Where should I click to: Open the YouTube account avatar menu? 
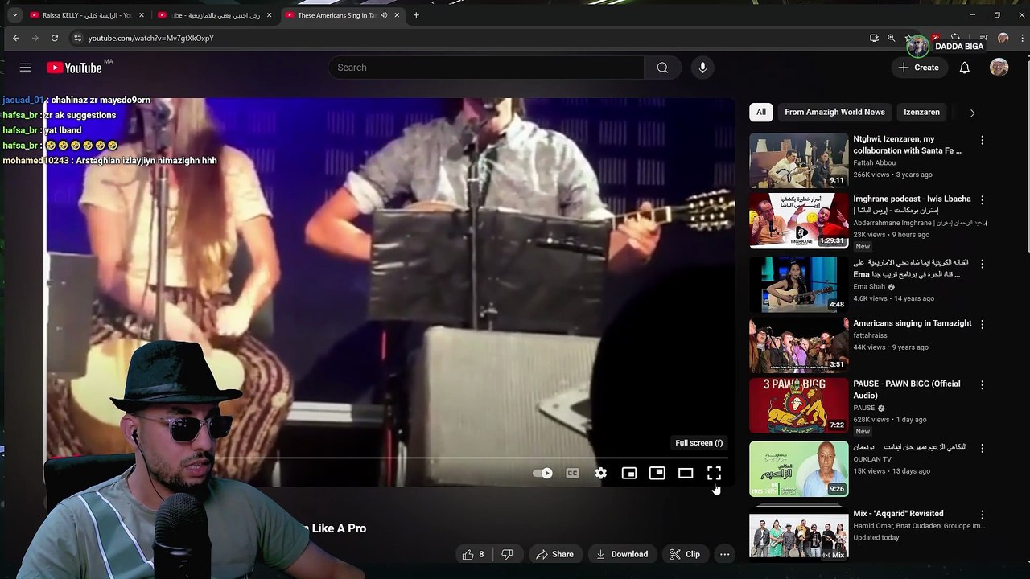(999, 68)
